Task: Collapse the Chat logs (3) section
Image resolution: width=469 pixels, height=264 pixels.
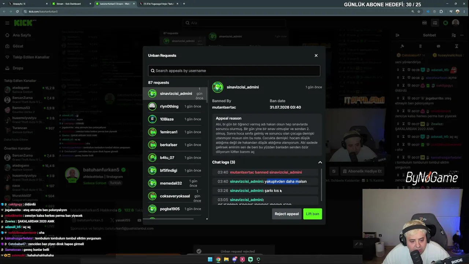Action: click(x=320, y=162)
